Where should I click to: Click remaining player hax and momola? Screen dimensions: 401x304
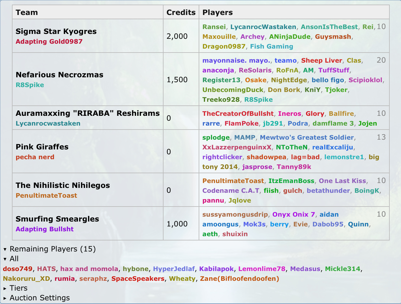click(89, 269)
